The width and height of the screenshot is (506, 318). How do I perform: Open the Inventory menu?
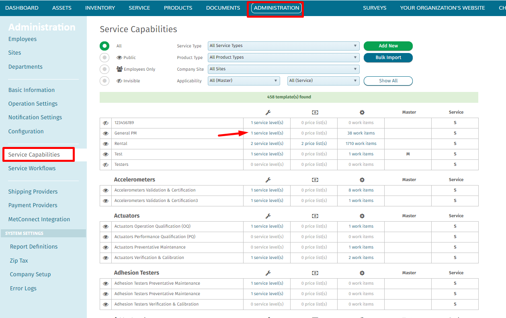pos(100,8)
